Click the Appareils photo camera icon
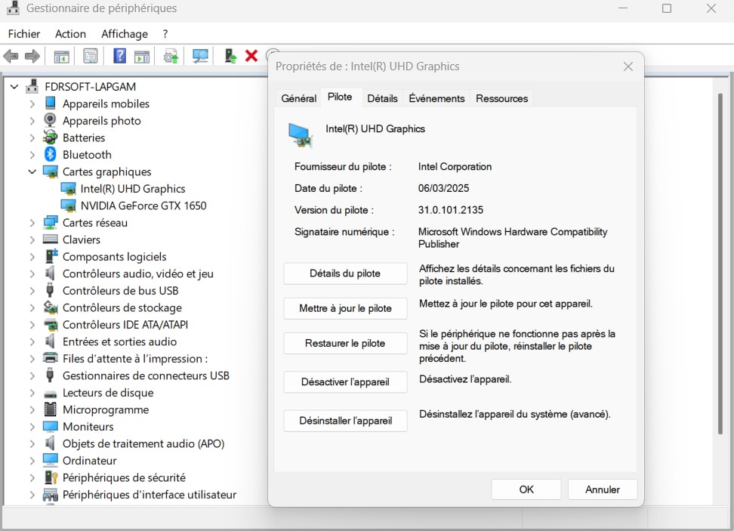 pos(51,120)
